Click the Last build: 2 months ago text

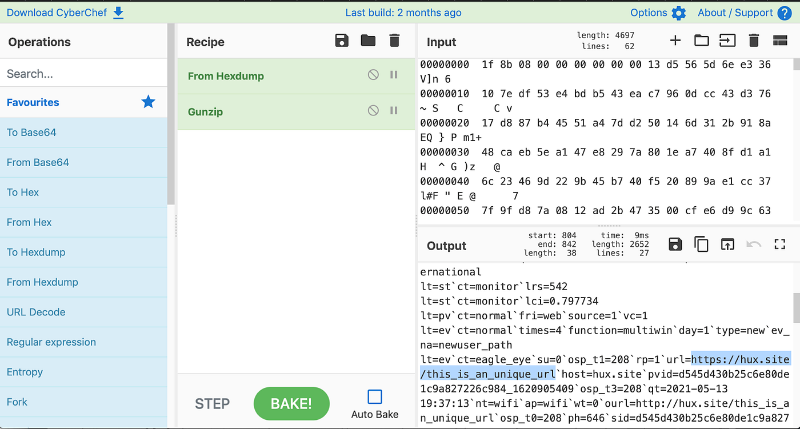coord(403,13)
